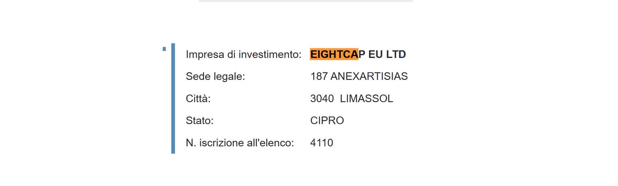618x186 pixels.
Task: Click the Impresa di investimento label
Action: (x=243, y=55)
